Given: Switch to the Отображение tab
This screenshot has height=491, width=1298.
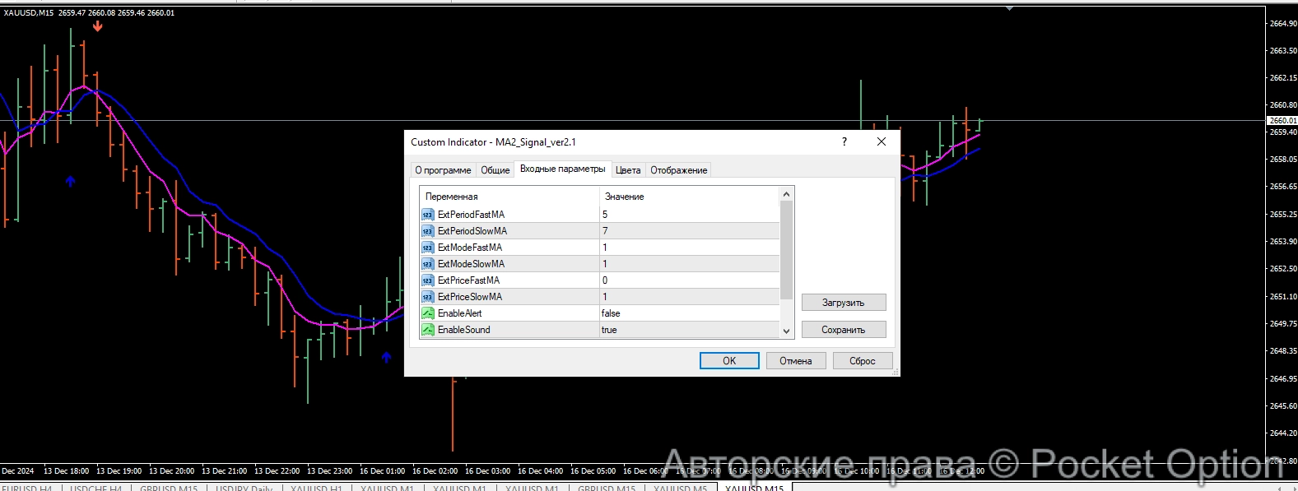Looking at the screenshot, I should 679,170.
